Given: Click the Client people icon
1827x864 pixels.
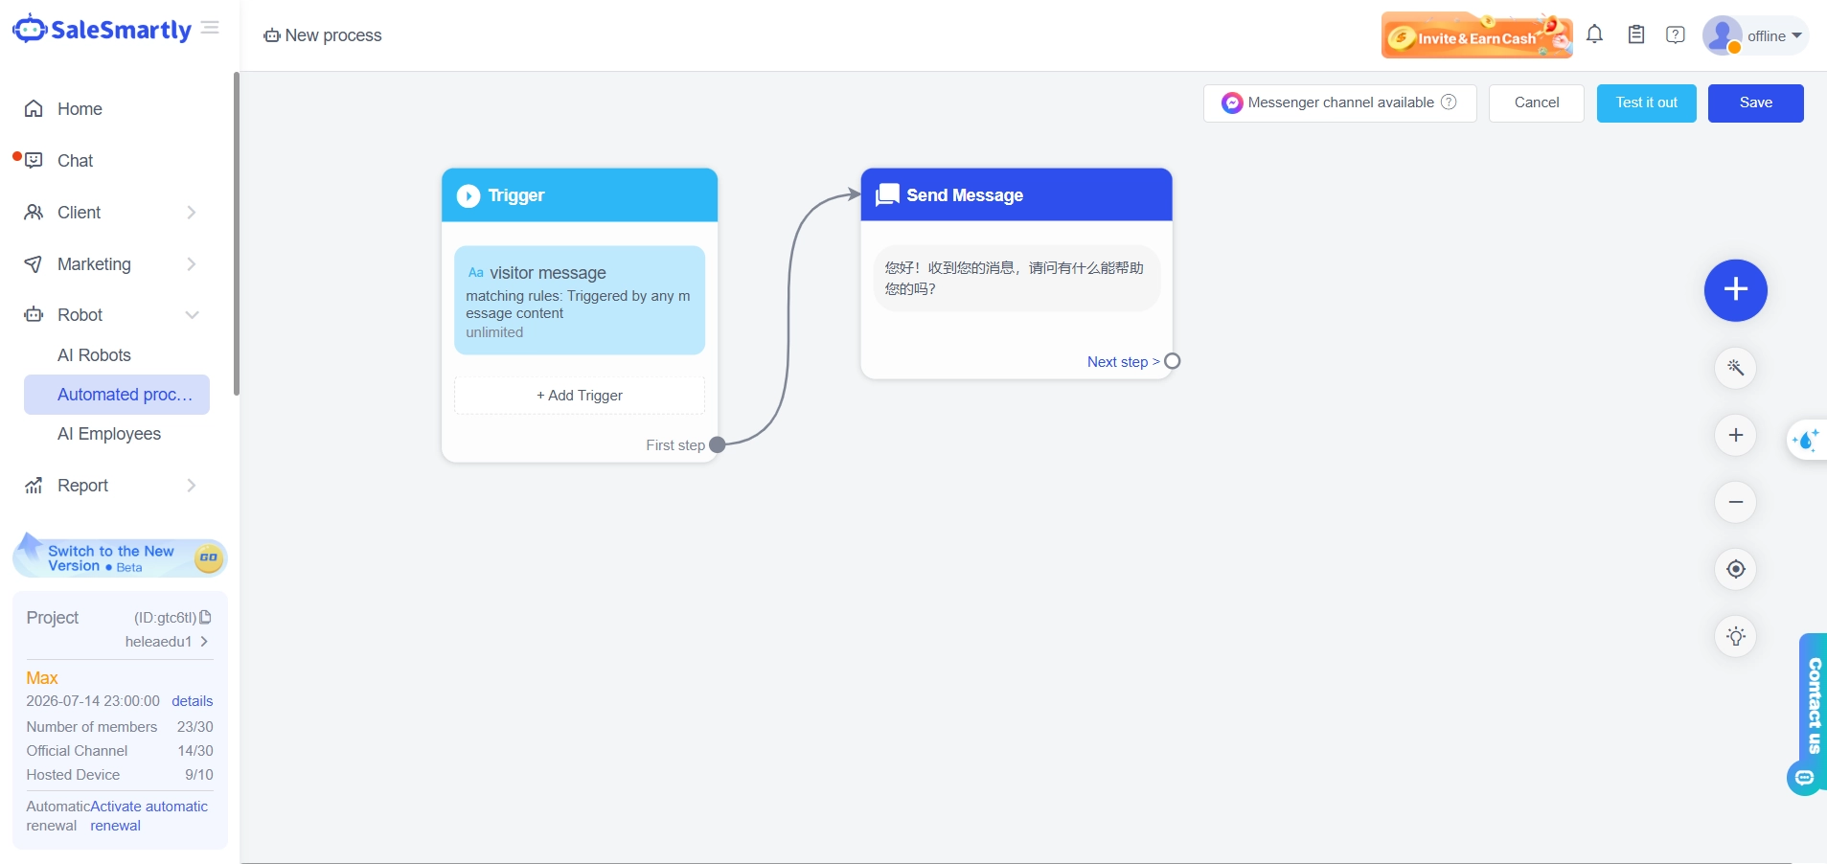Looking at the screenshot, I should (x=34, y=213).
